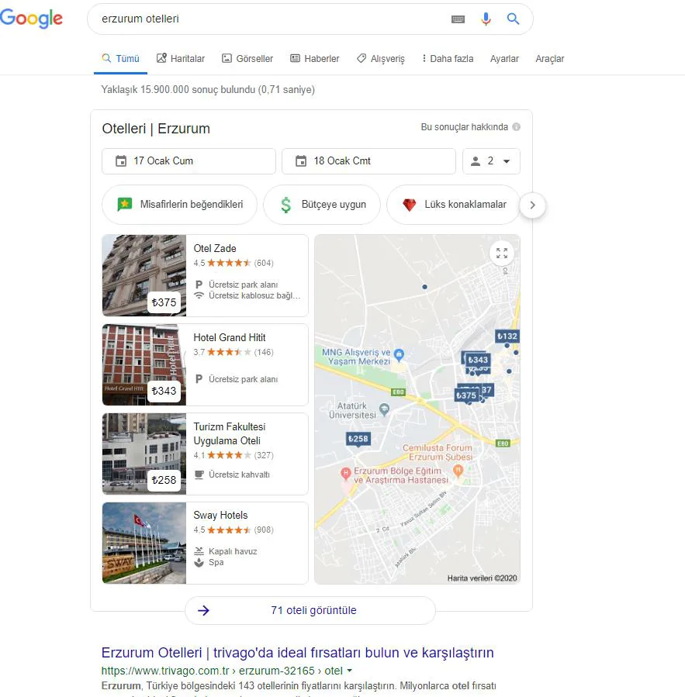Screen dimensions: 685x697
Task: Click MNG Alışveriş ve Yaşam Merkezi map marker
Action: coord(399,354)
